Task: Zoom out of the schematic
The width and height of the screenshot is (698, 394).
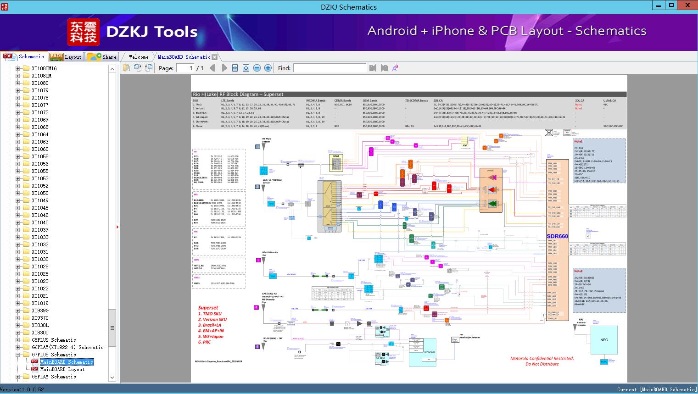Action: point(257,68)
